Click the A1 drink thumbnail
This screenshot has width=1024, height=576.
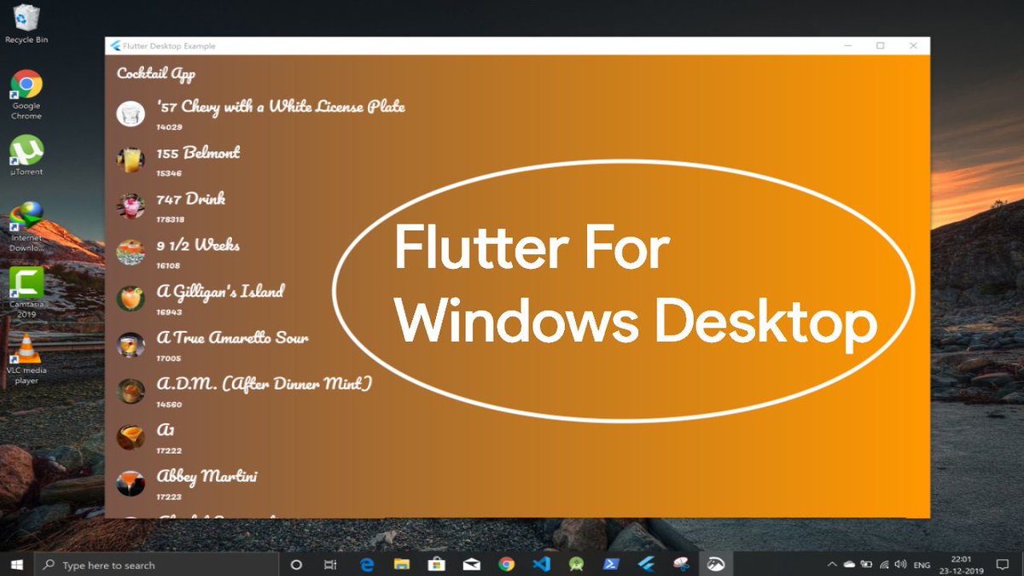pyautogui.click(x=131, y=437)
